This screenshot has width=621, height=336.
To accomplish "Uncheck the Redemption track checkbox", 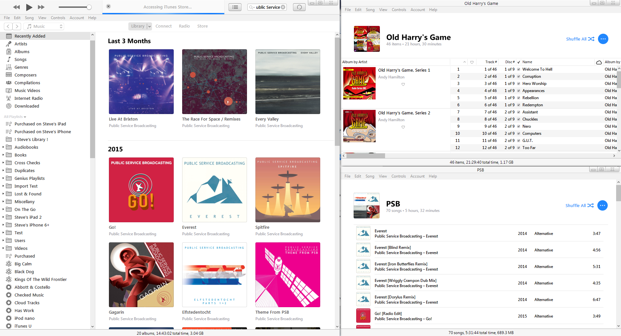I will tap(519, 105).
